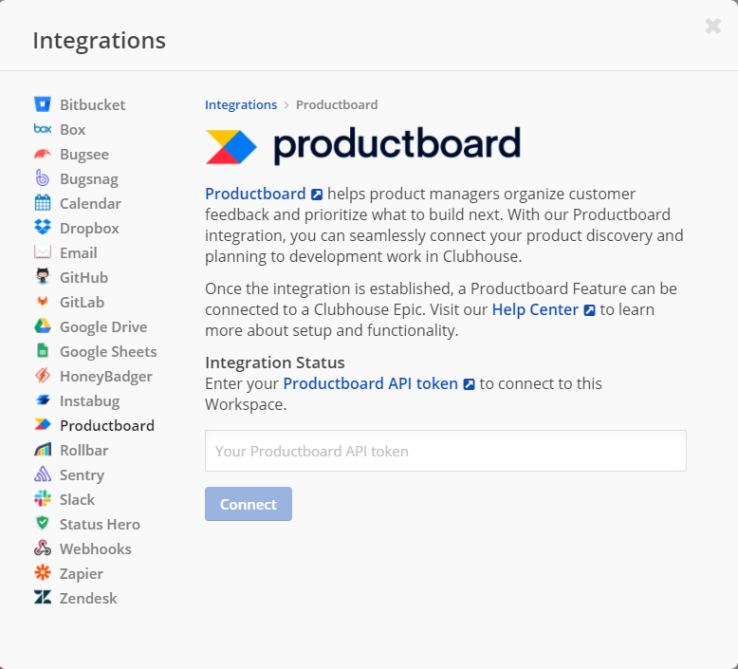Click external-link icon beside Help Center
This screenshot has width=738, height=669.
coord(589,310)
